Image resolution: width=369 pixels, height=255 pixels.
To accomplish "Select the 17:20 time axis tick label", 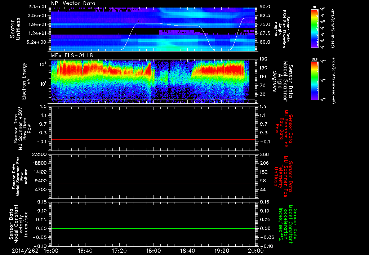I will coord(119,251).
